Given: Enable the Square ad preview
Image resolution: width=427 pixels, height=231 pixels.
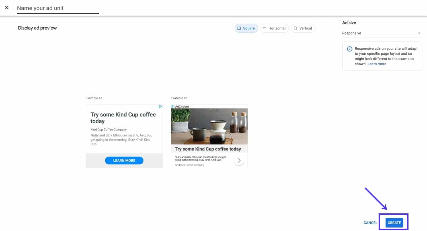Looking at the screenshot, I should 246,28.
